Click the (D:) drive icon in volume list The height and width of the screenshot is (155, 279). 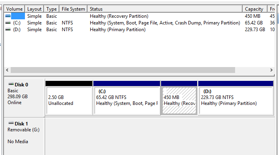click(8, 30)
